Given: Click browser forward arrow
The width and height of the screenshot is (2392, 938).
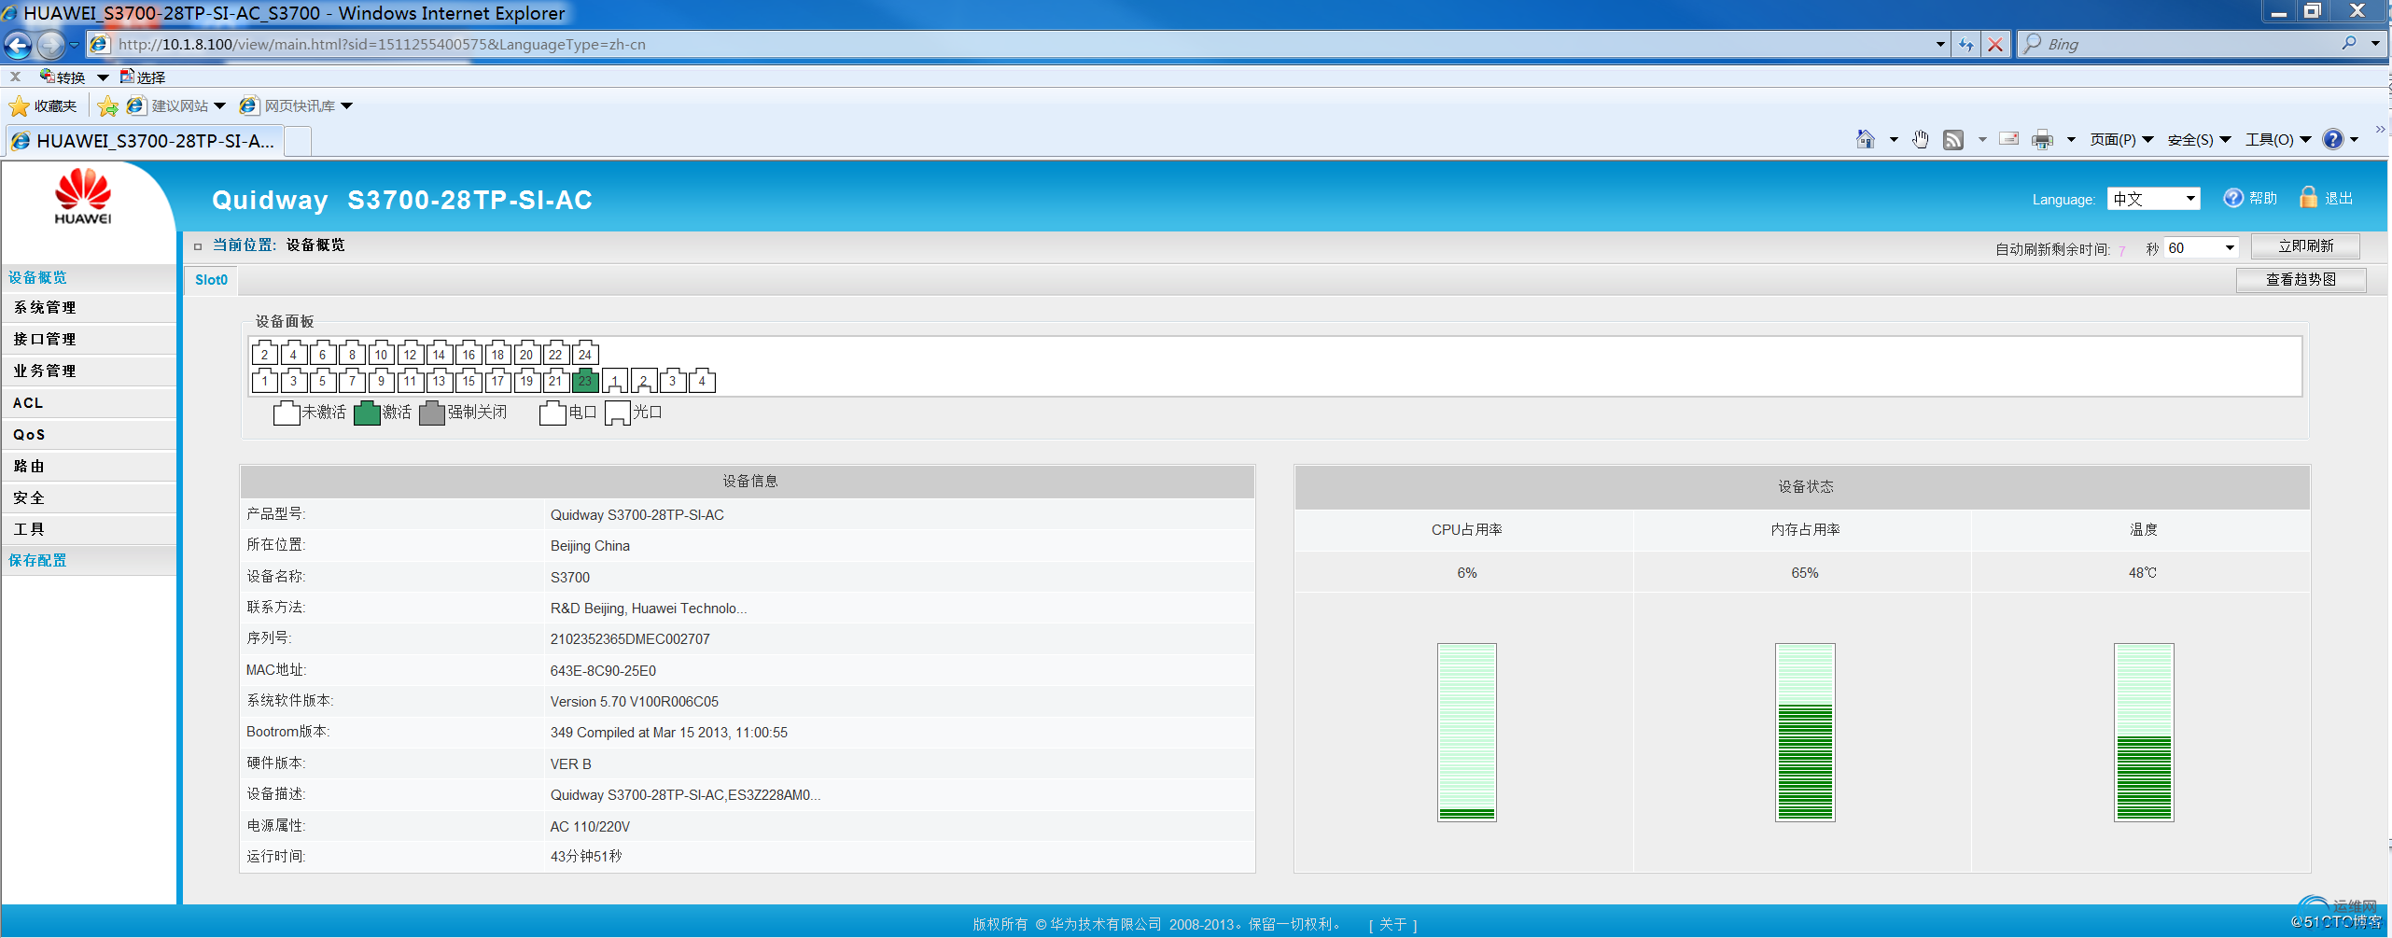Looking at the screenshot, I should pyautogui.click(x=51, y=44).
